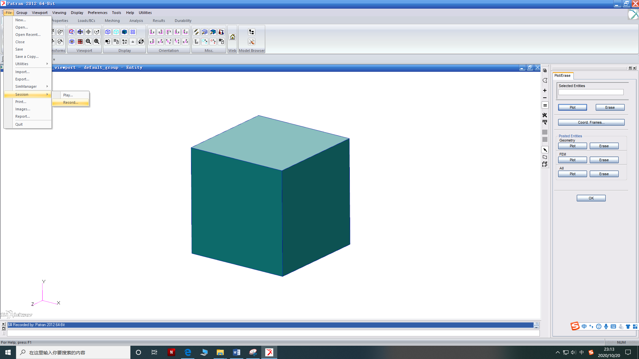Toggle the equals replace-selection filter
Image resolution: width=639 pixels, height=359 pixels.
[545, 105]
